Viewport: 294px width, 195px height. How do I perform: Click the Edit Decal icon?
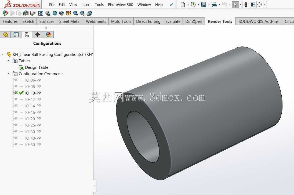pos(33,13)
